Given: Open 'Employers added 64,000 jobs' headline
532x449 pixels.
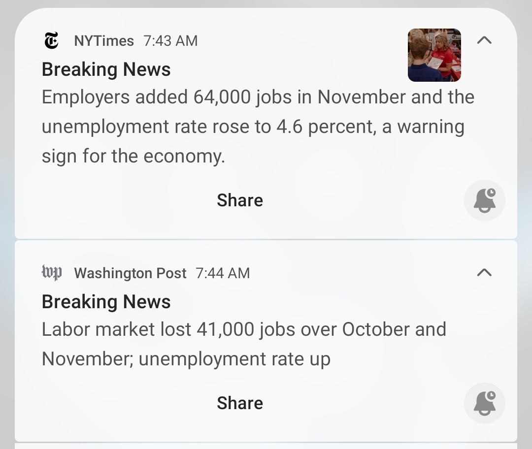Looking at the screenshot, I should (x=258, y=97).
